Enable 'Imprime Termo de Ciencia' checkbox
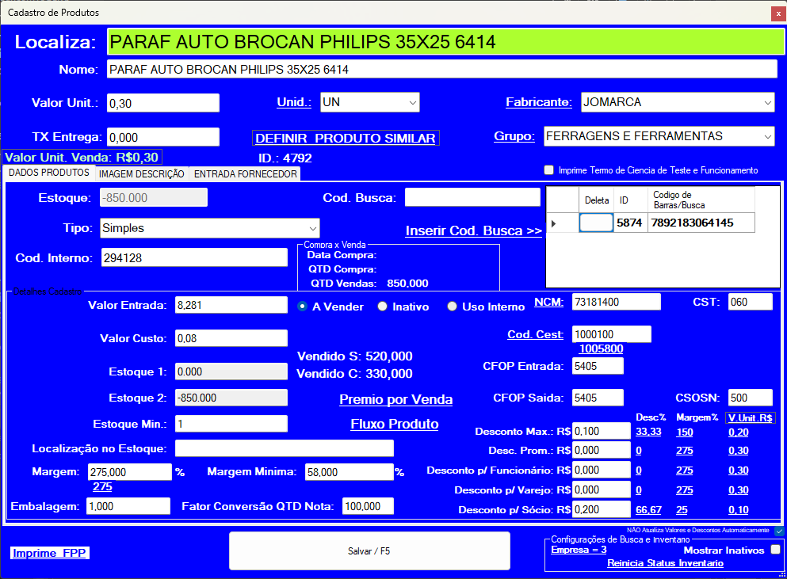 pyautogui.click(x=548, y=170)
